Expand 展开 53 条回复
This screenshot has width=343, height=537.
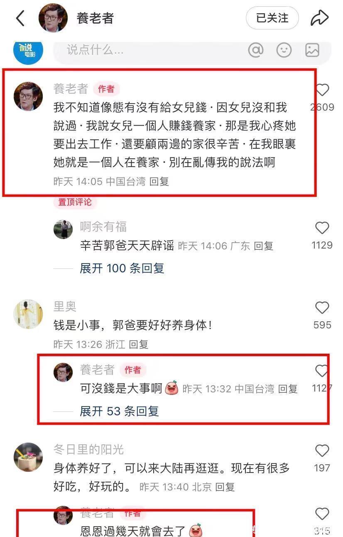[x=120, y=411]
